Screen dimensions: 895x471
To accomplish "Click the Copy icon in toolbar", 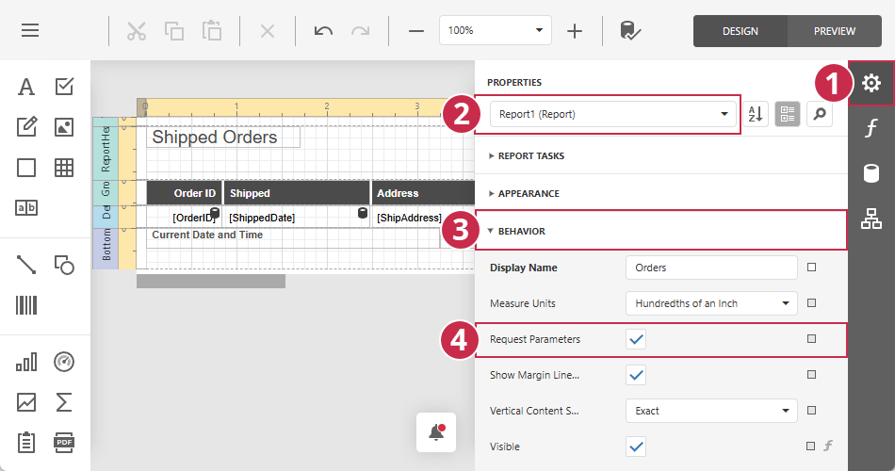I will [174, 31].
